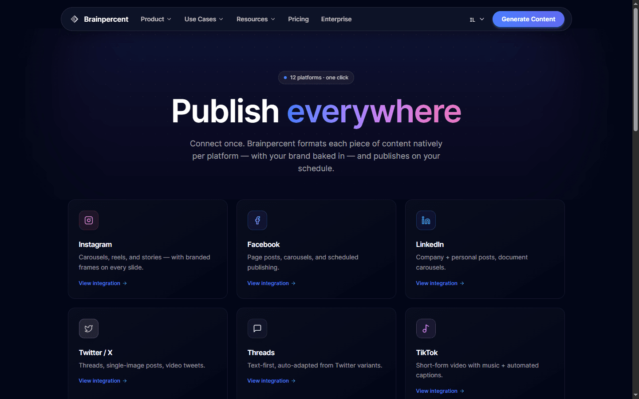639x399 pixels.
Task: Click the scrollbar down arrow
Action: point(635,395)
